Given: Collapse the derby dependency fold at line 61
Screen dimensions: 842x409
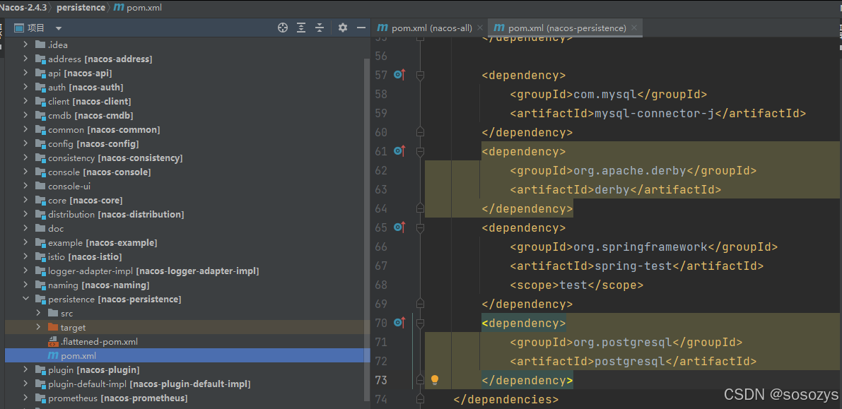Looking at the screenshot, I should 420,152.
